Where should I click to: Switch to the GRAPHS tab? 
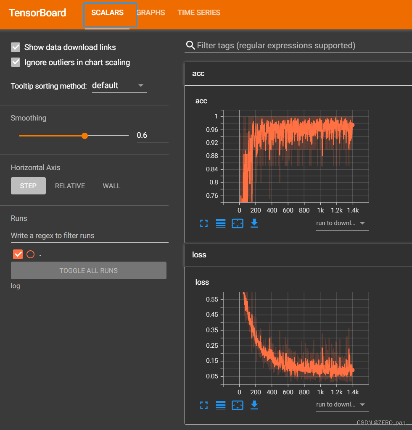pyautogui.click(x=151, y=13)
